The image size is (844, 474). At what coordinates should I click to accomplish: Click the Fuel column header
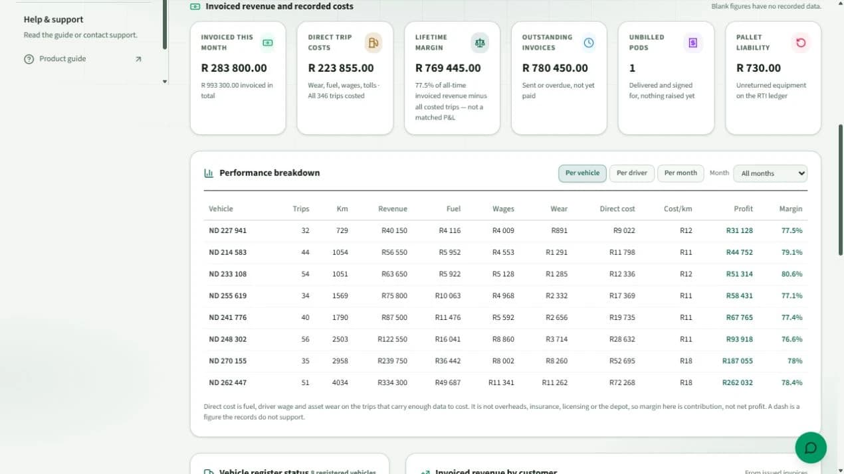tap(453, 208)
